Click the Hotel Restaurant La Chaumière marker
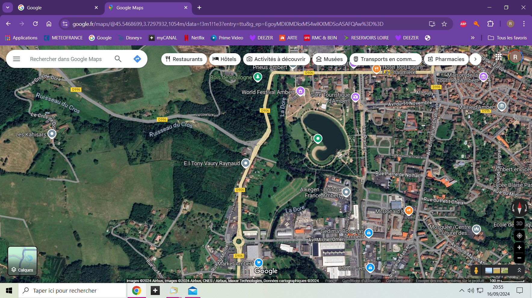 tap(376, 69)
